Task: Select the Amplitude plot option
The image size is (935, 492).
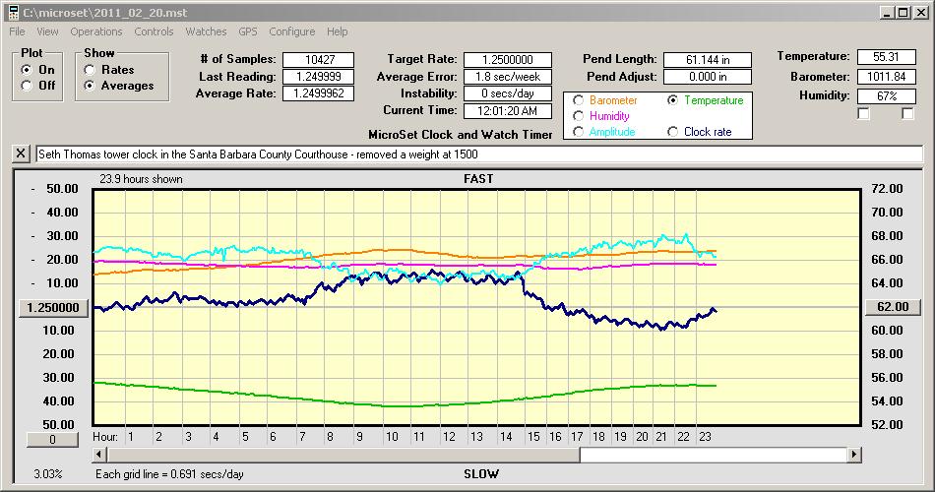Action: click(578, 131)
